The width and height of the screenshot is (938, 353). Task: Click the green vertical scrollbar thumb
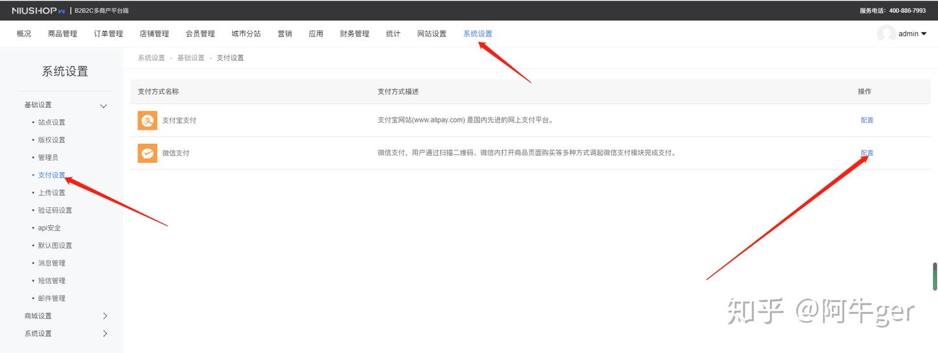point(935,276)
